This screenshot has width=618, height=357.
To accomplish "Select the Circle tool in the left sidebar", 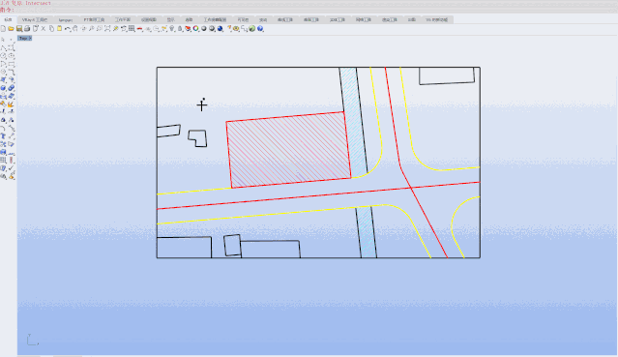I will point(3,55).
